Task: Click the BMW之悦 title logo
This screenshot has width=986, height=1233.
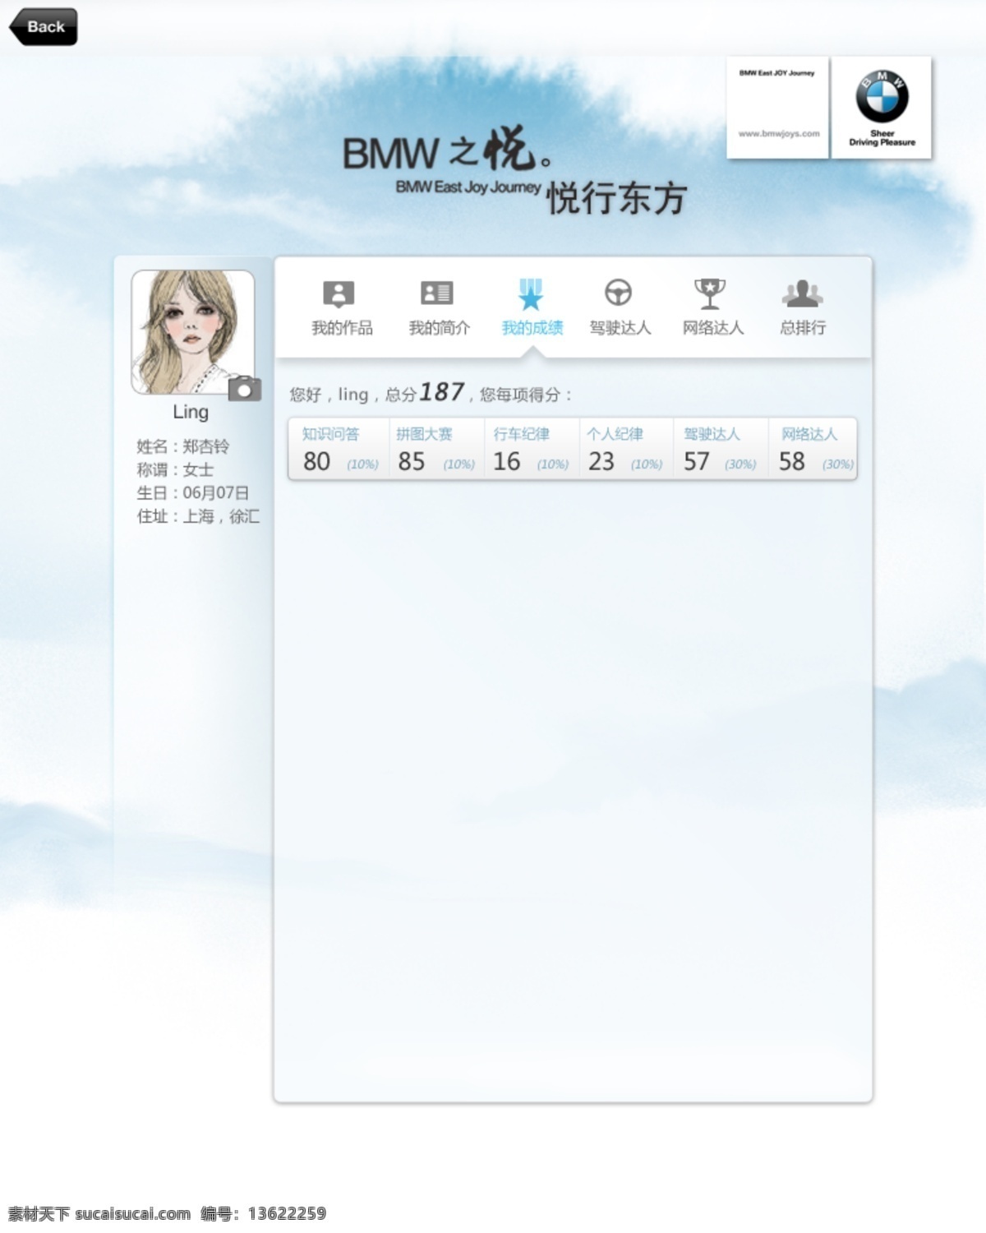Action: tap(448, 150)
